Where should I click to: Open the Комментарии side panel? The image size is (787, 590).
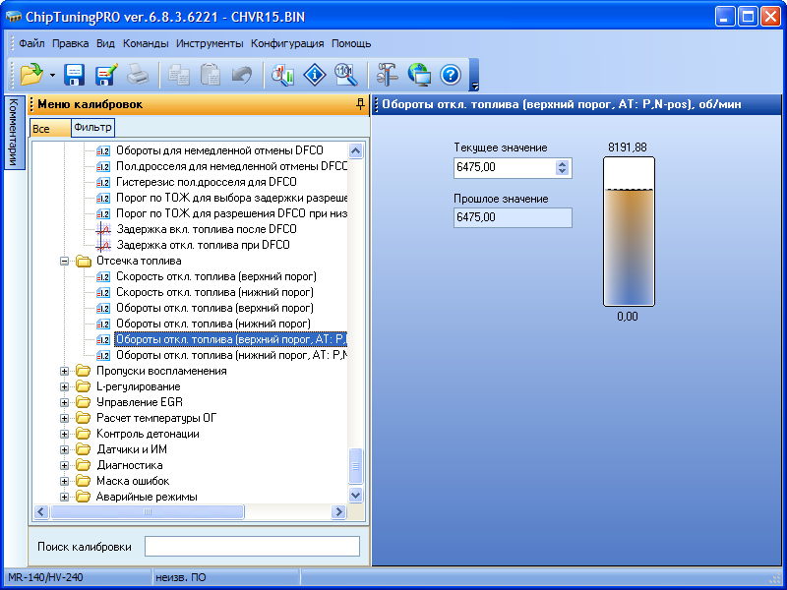click(13, 133)
